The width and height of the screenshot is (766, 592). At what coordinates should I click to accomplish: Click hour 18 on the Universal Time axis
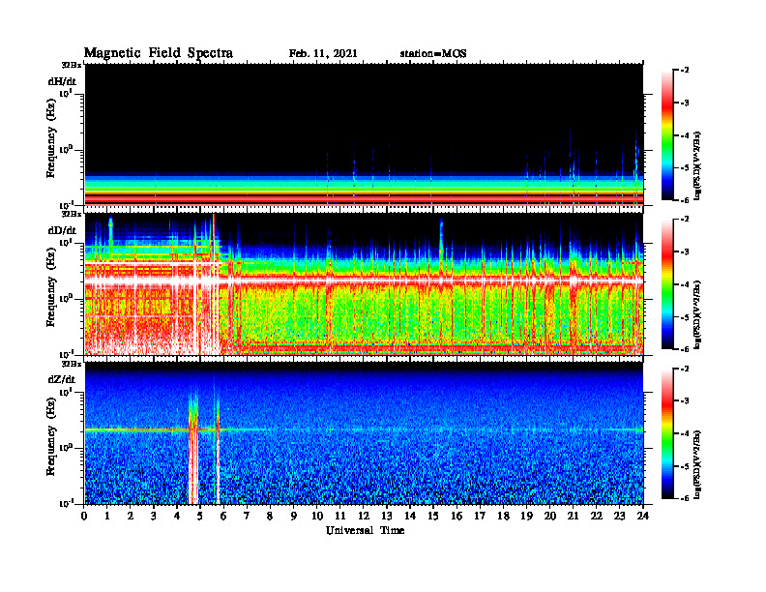coord(503,516)
